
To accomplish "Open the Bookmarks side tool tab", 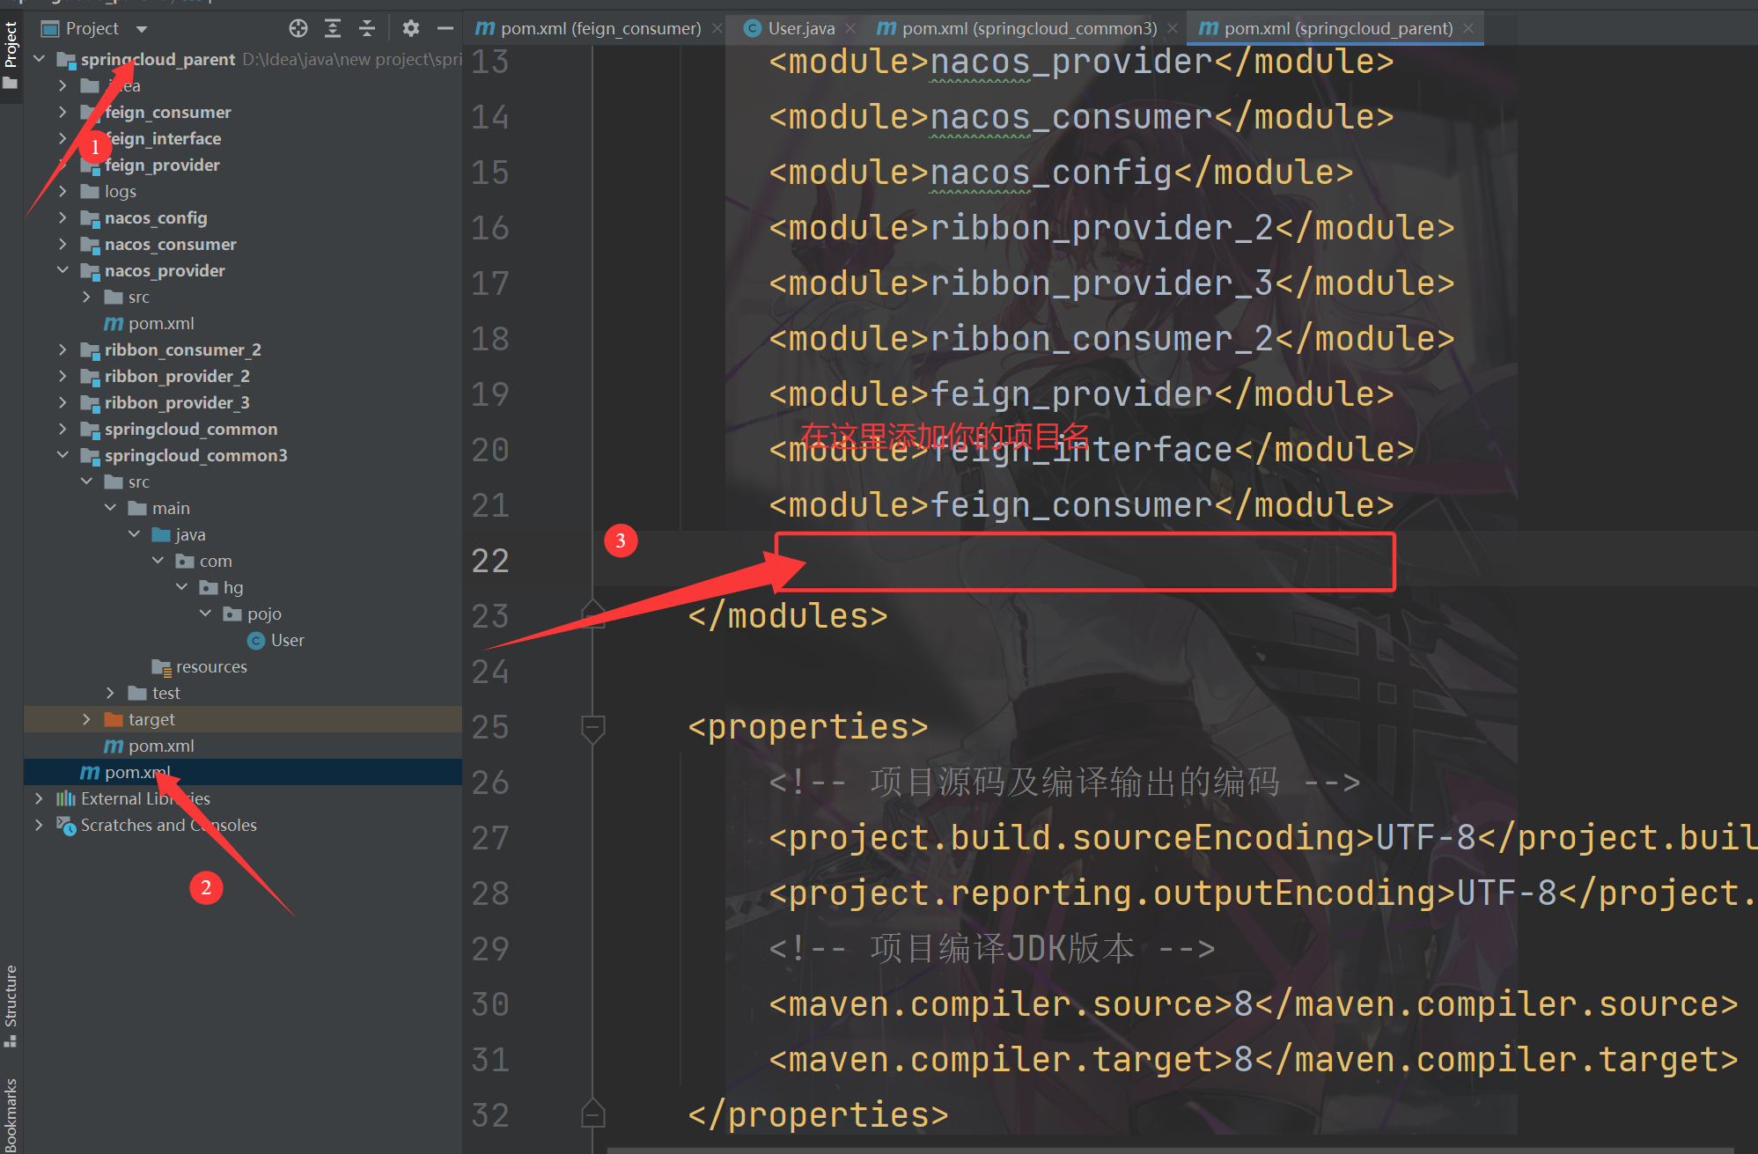I will pos(11,1116).
